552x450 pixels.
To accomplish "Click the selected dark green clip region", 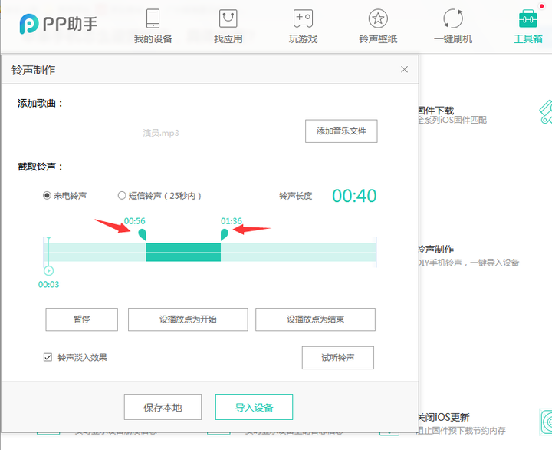I will [x=183, y=252].
